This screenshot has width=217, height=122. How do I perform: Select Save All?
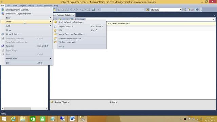[x=27, y=46]
